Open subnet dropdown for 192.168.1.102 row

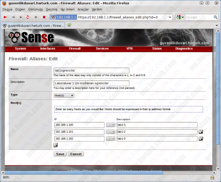110,139
